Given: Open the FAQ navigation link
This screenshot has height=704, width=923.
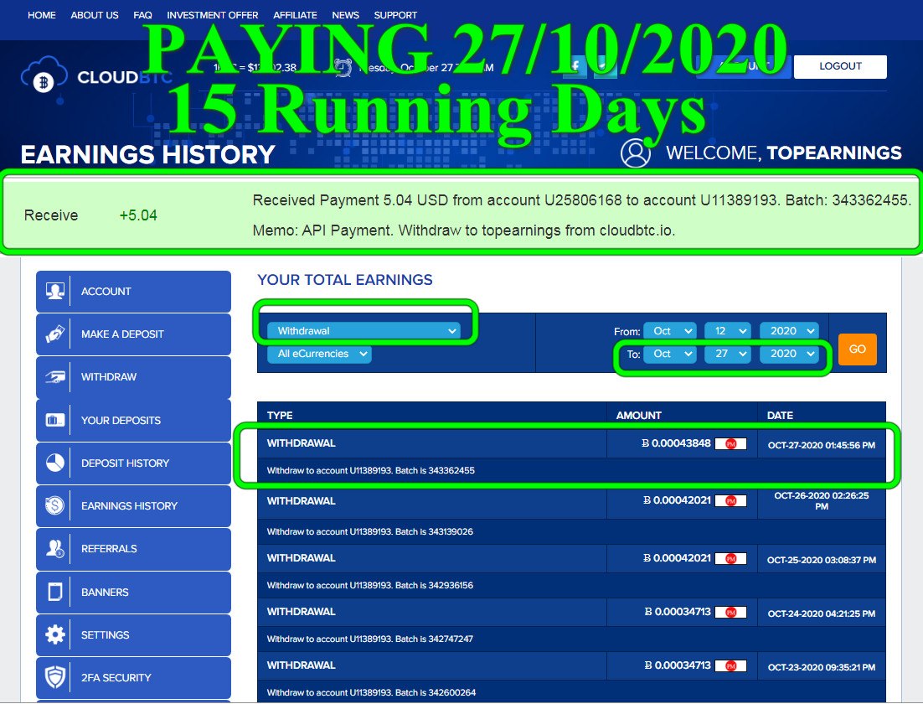Looking at the screenshot, I should (x=142, y=15).
